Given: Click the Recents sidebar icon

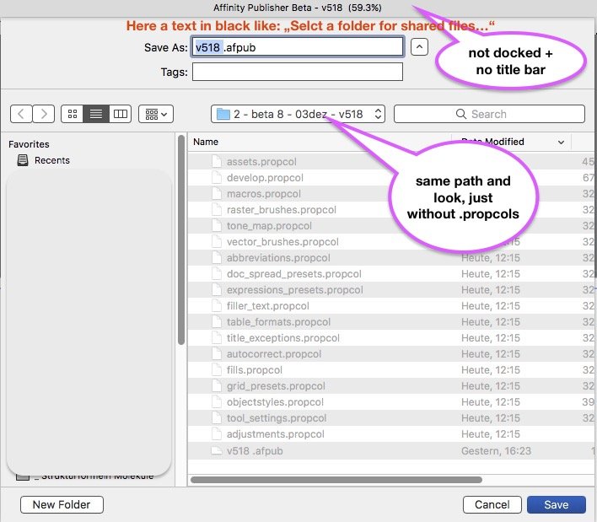Looking at the screenshot, I should (23, 160).
